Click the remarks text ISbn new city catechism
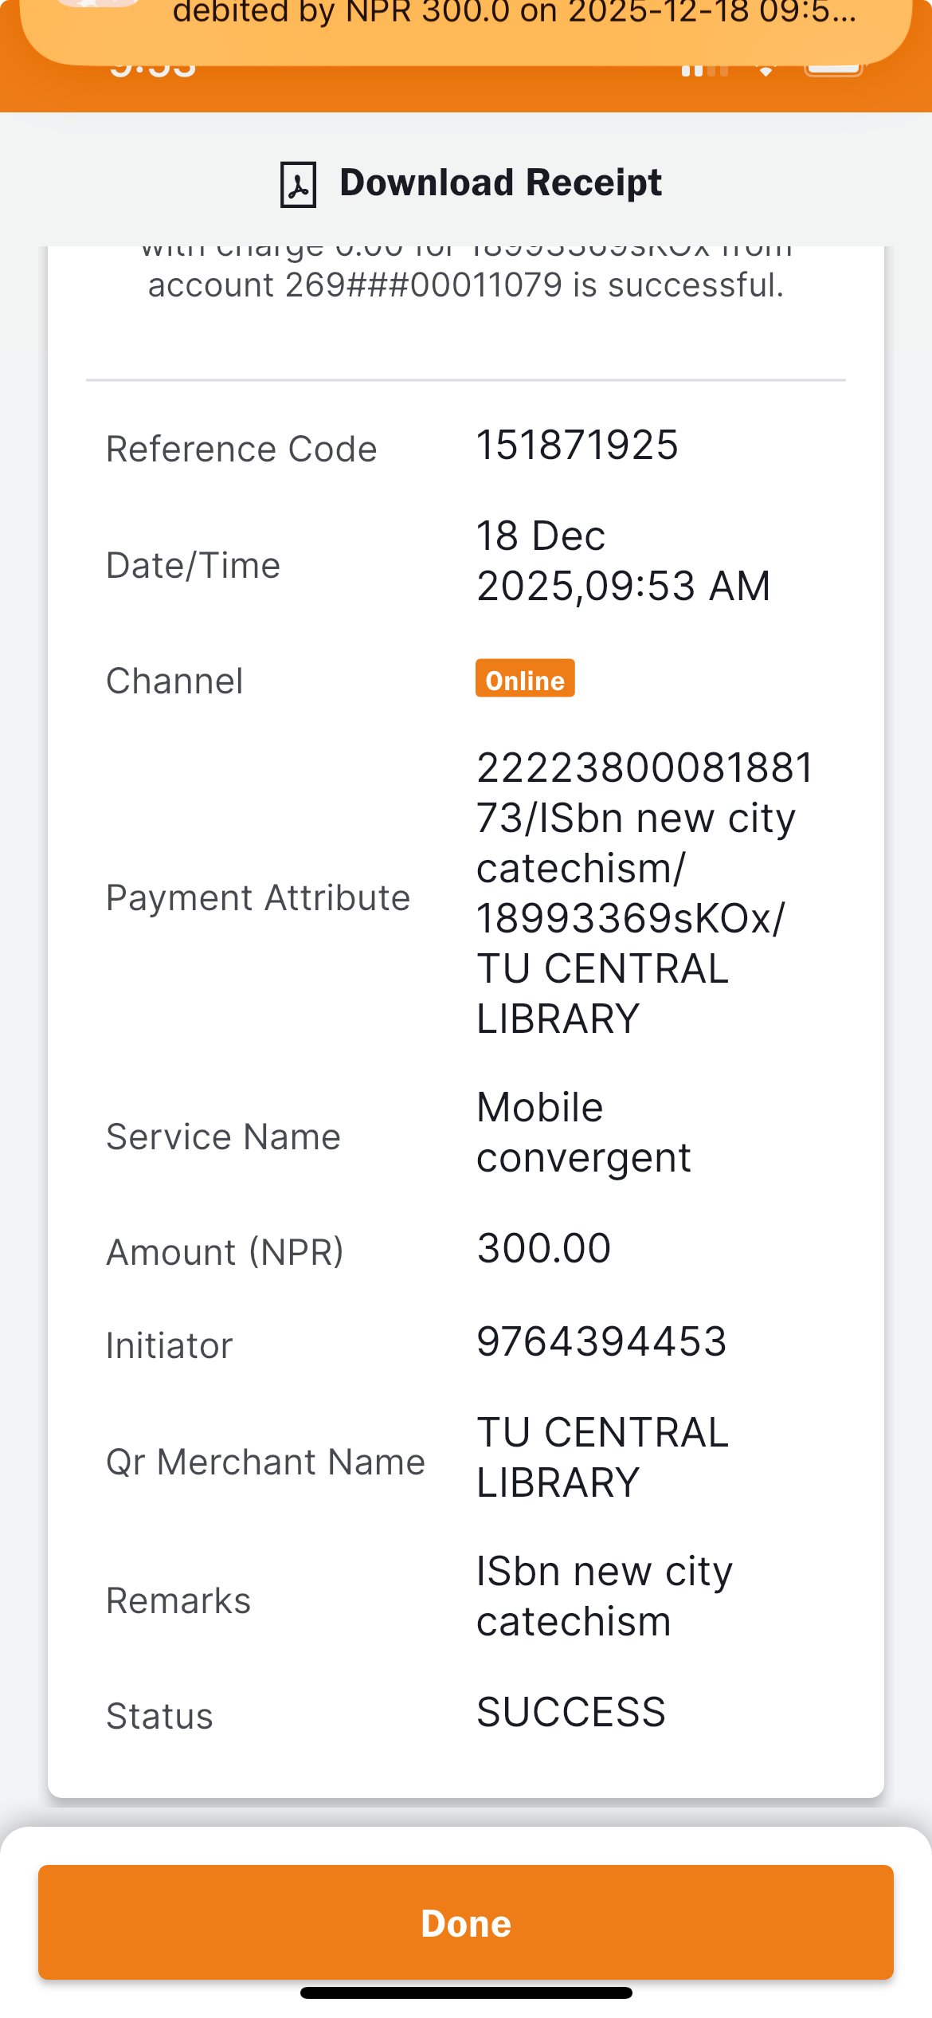This screenshot has width=932, height=2018. [604, 1596]
